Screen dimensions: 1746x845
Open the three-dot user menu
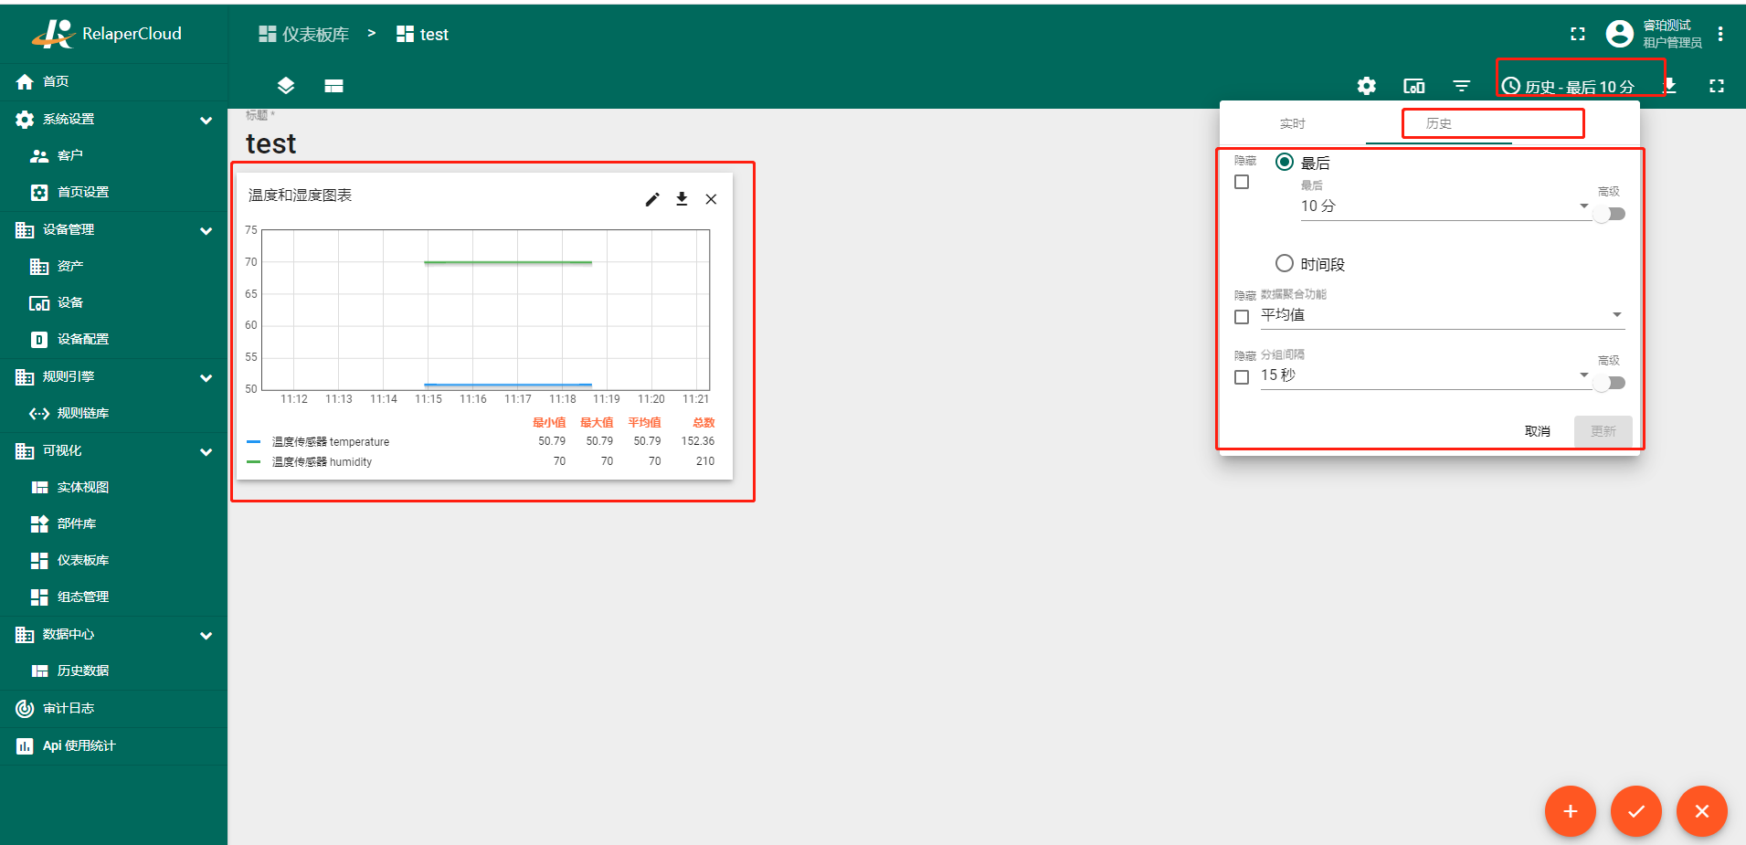tap(1720, 34)
